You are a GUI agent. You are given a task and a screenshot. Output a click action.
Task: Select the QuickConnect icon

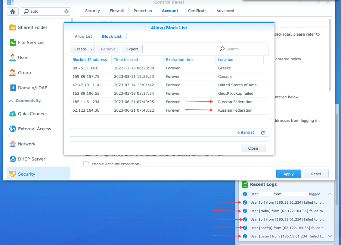13,114
